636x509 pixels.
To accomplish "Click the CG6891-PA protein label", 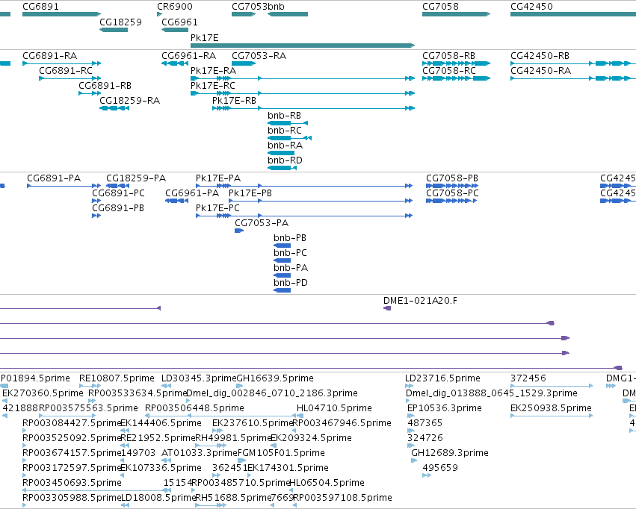I will click(x=54, y=178).
